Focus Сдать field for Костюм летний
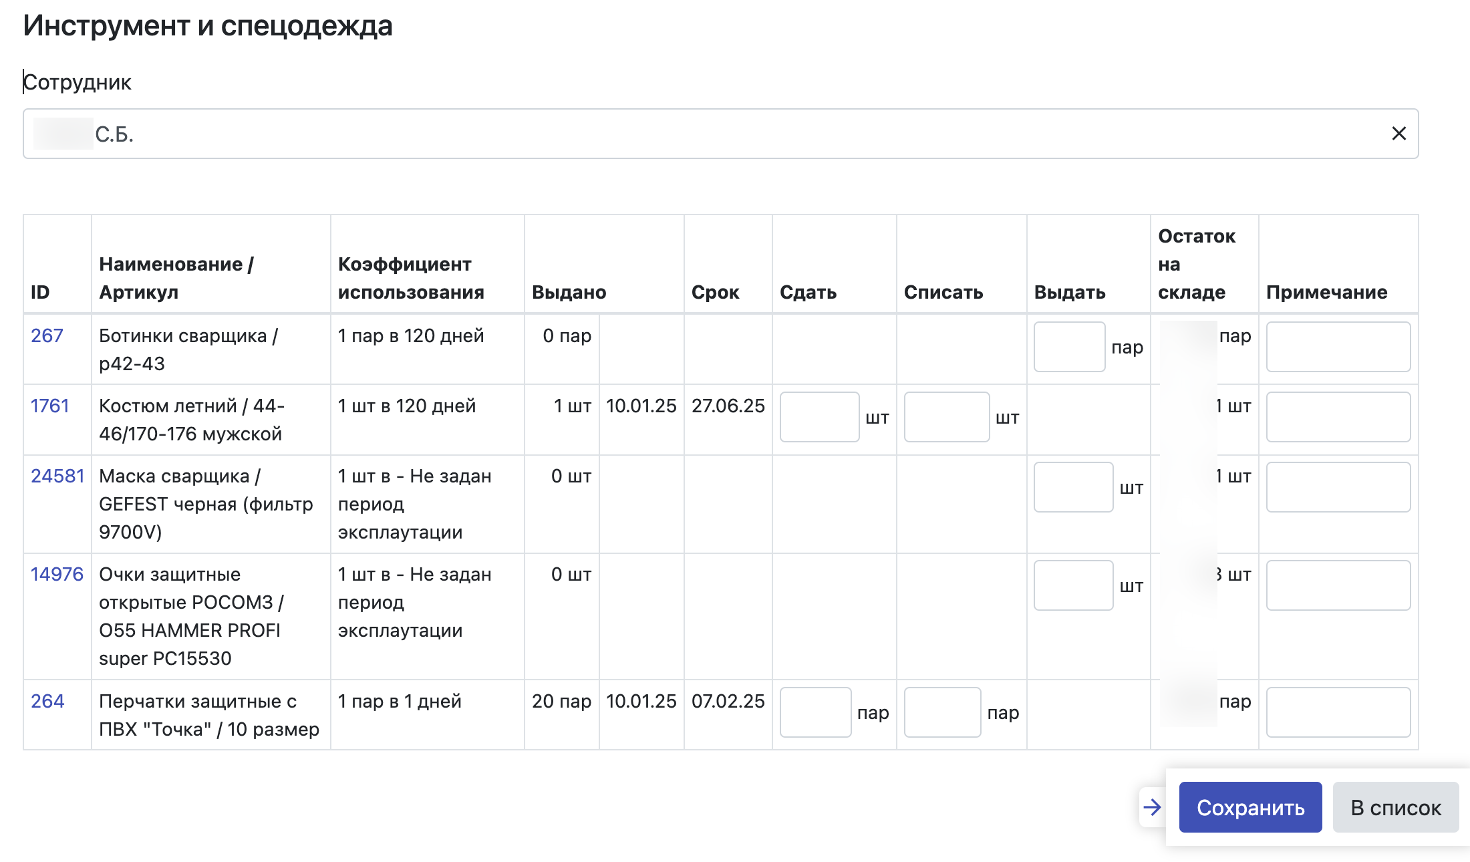This screenshot has height=862, width=1470. pos(819,417)
